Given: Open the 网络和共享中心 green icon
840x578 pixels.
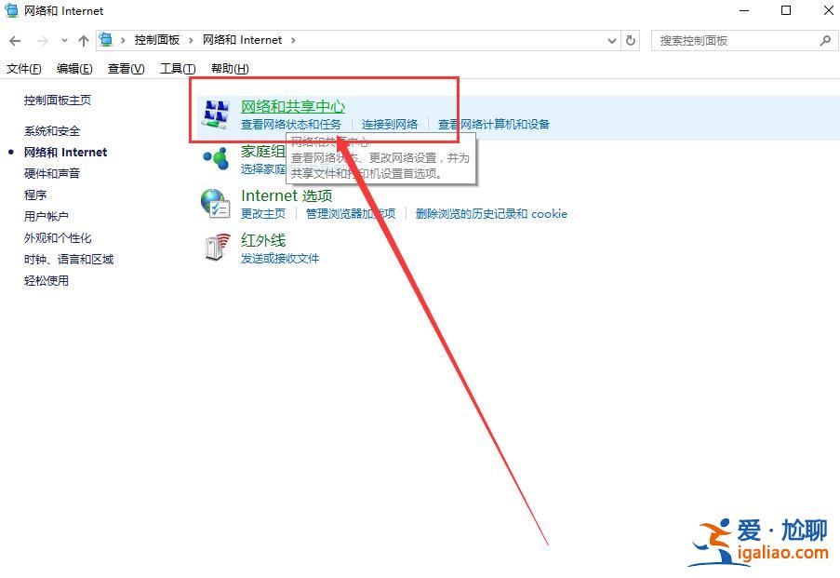Looking at the screenshot, I should 216,113.
